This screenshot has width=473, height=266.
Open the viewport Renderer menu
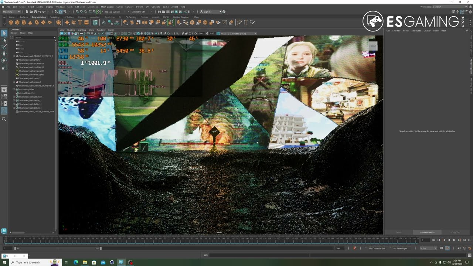click(x=101, y=30)
